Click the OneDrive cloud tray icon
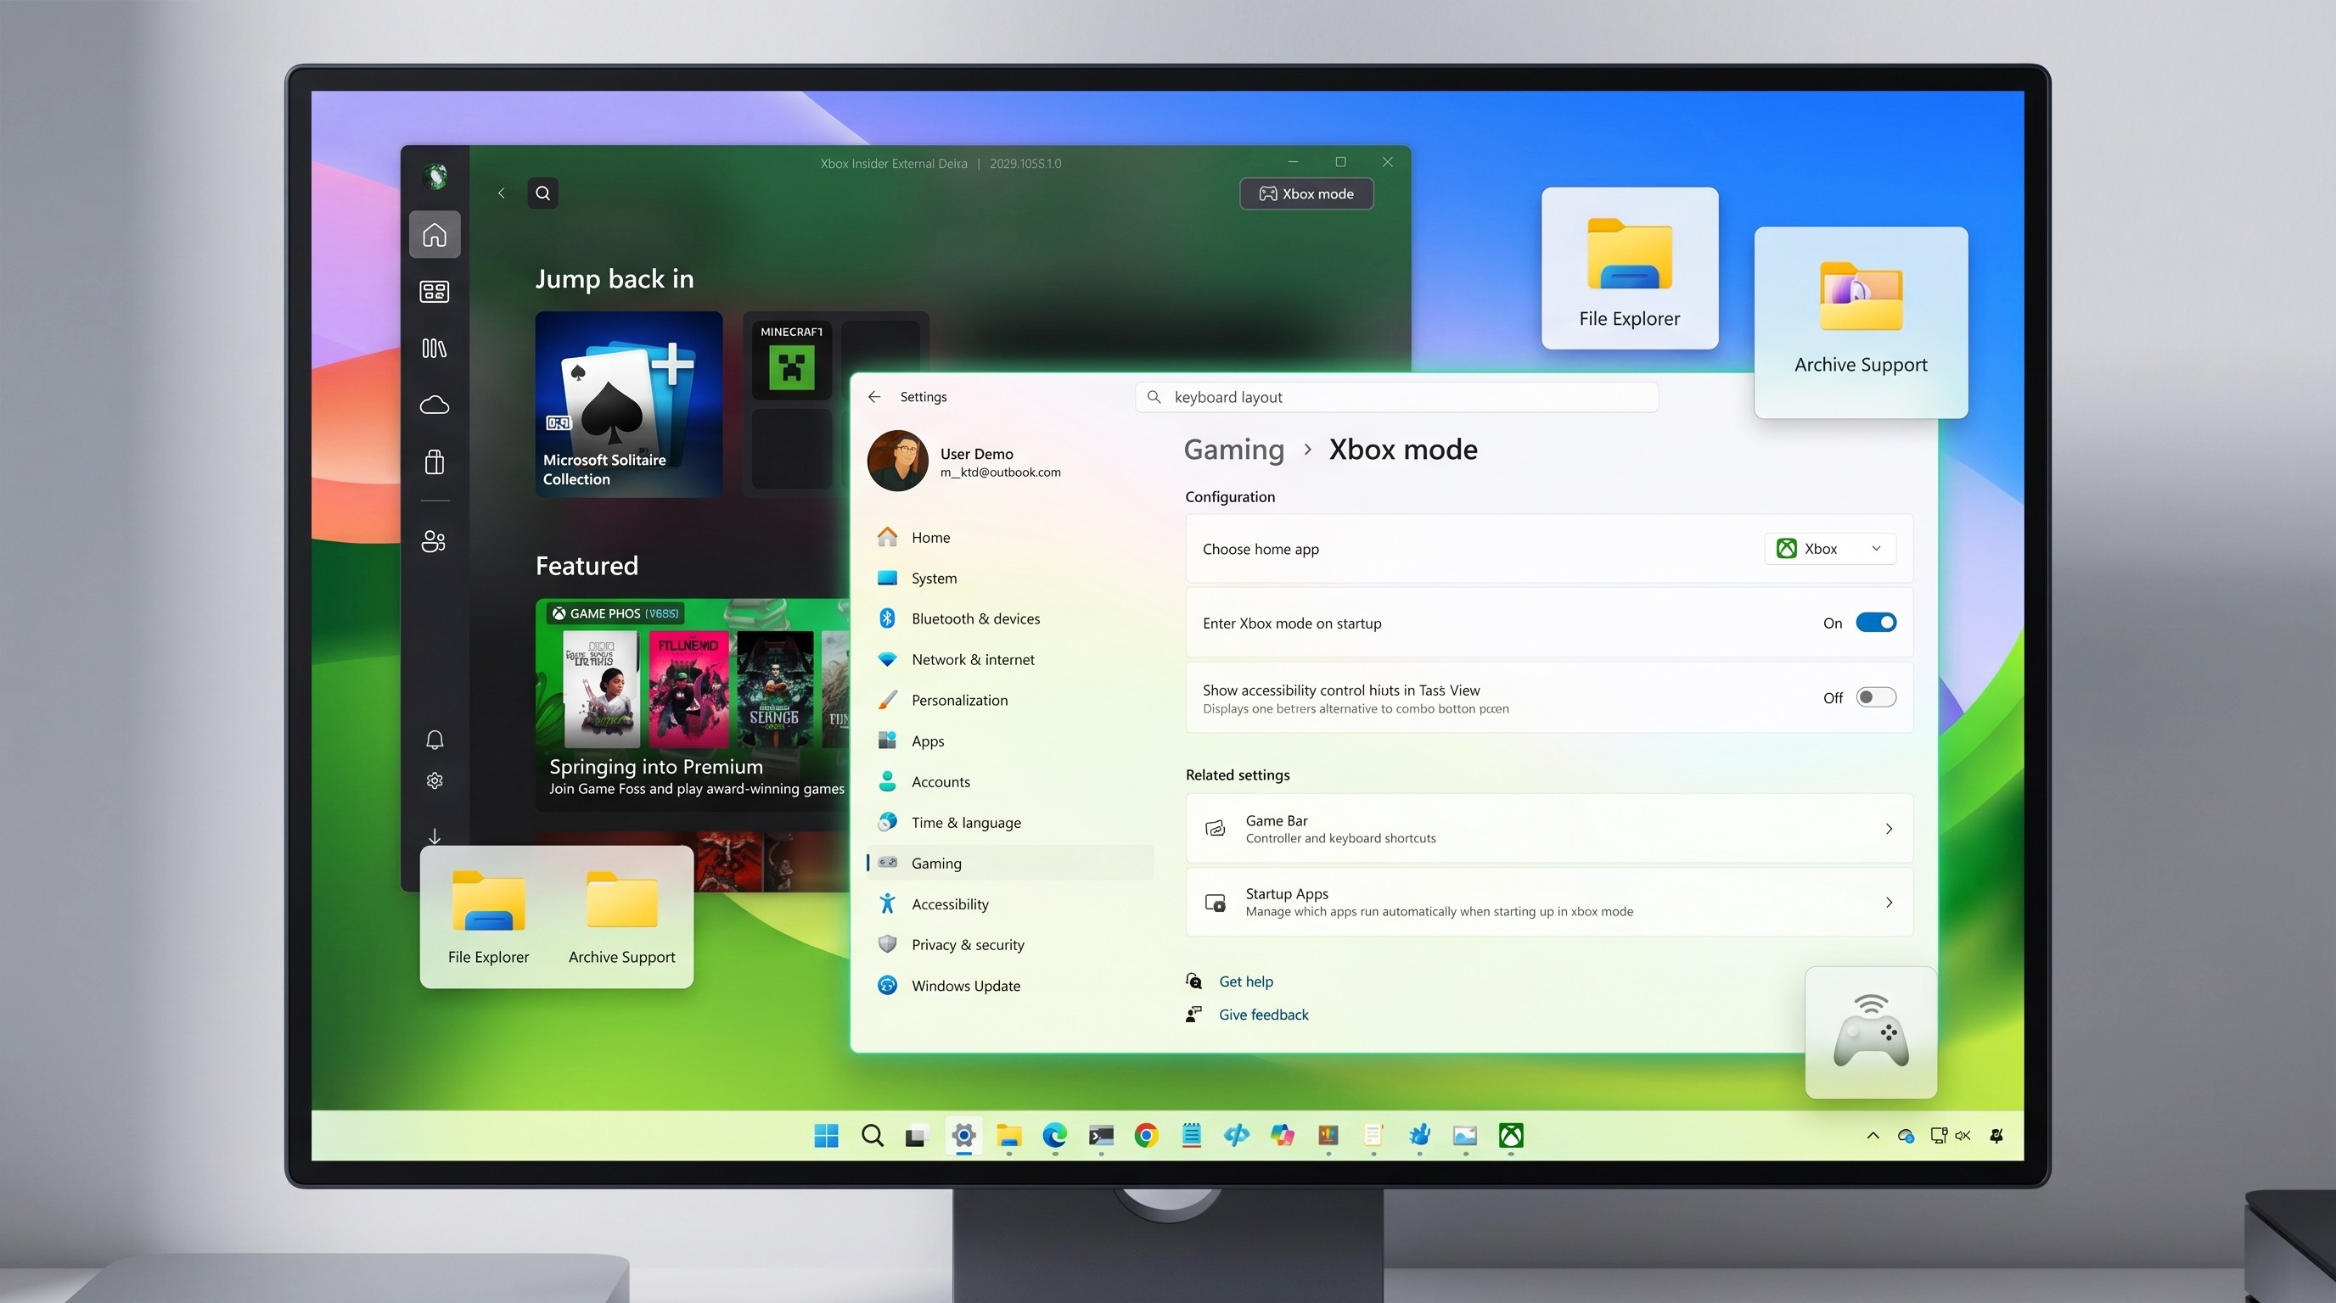2336x1303 pixels. coord(1906,1135)
